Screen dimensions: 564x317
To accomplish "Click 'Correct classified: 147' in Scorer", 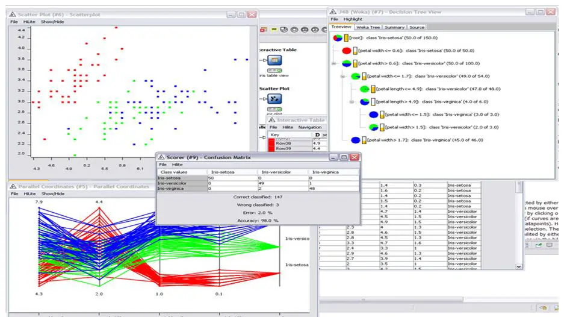I will pos(258,197).
